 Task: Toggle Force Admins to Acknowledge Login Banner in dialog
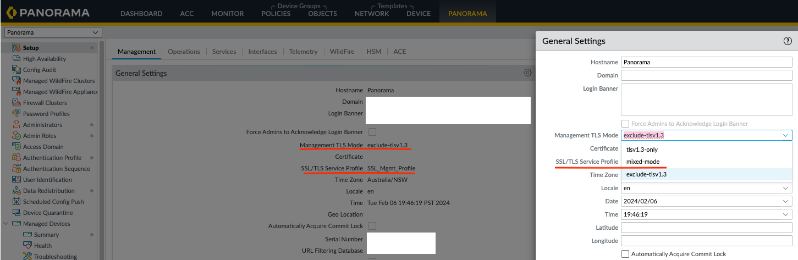pyautogui.click(x=625, y=124)
